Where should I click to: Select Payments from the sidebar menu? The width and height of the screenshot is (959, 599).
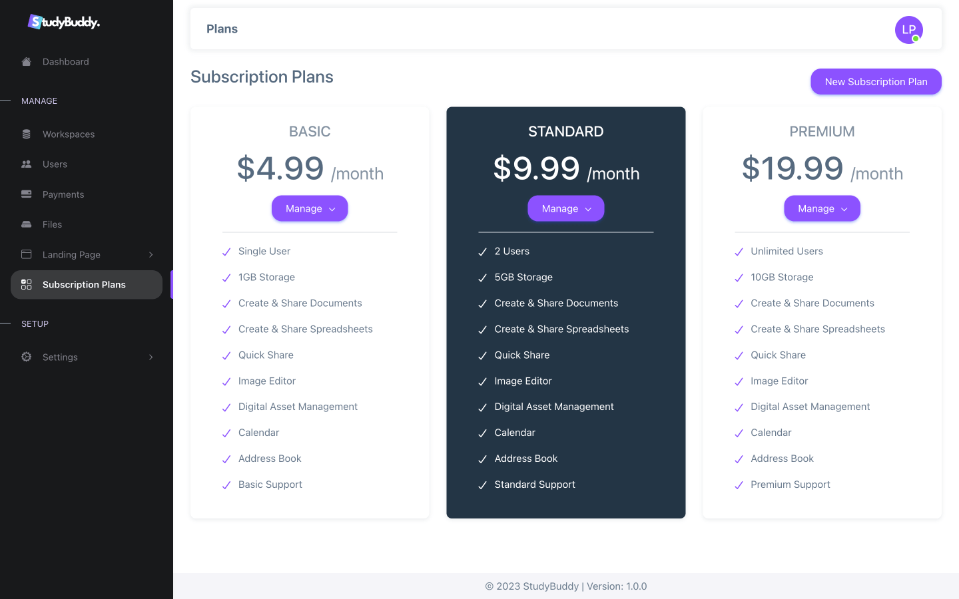pos(63,194)
